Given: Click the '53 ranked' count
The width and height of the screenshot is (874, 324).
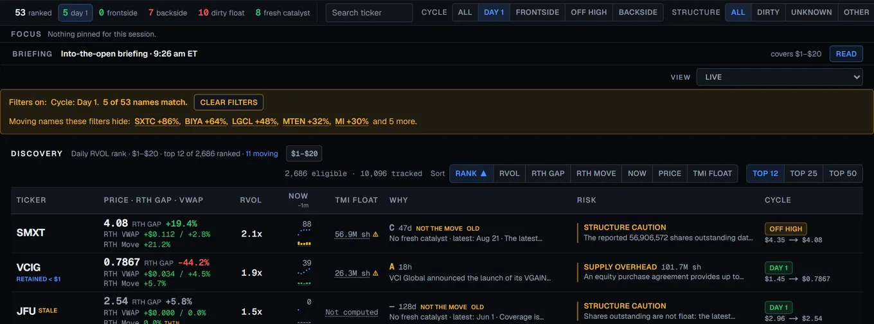Looking at the screenshot, I should pos(33,12).
